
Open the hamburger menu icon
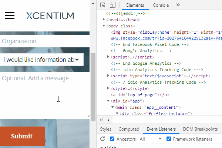pos(10,16)
